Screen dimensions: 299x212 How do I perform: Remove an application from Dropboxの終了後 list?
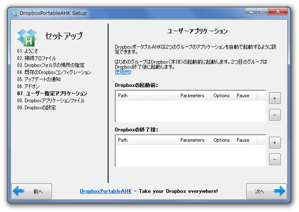point(274,159)
